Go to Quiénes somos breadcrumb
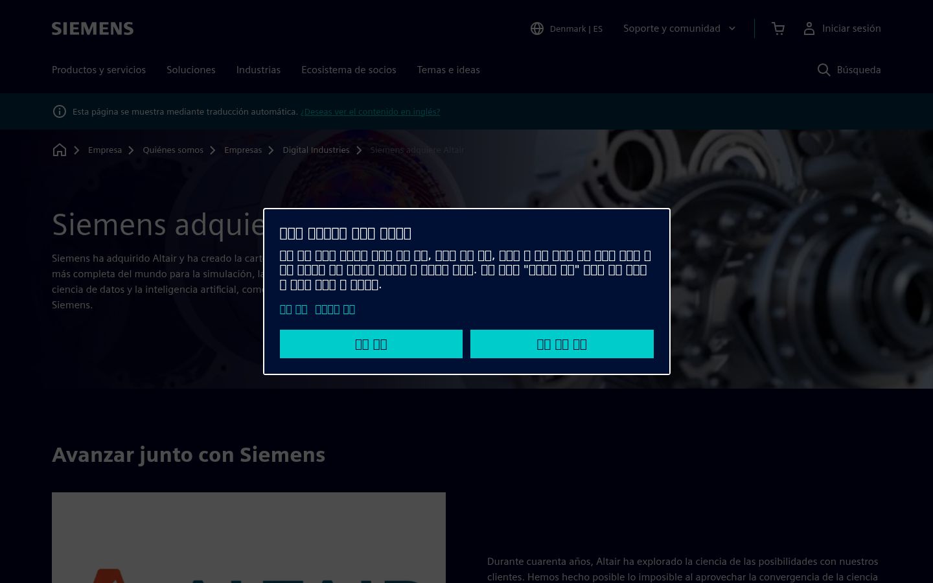 point(173,150)
